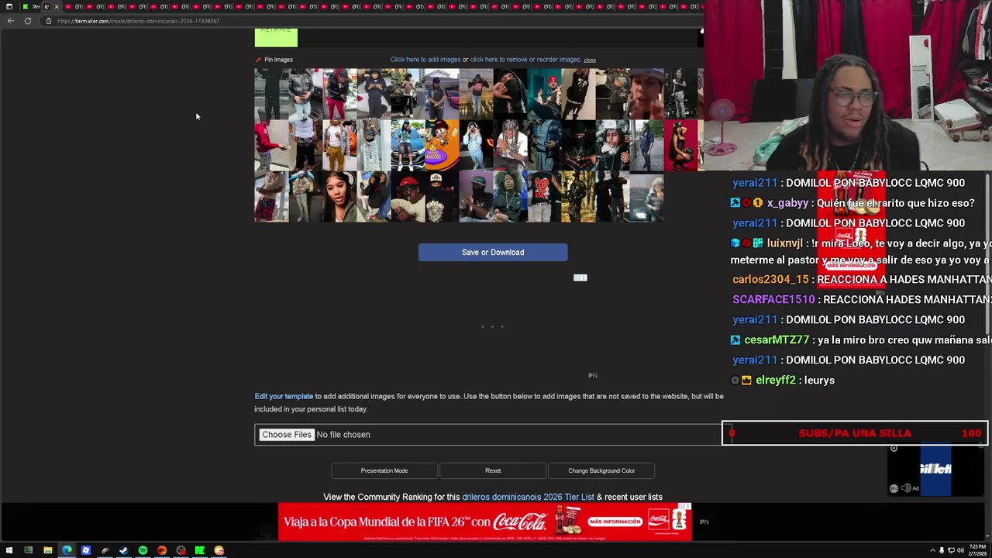This screenshot has width=992, height=558.
Task: Click the small 'close' link after reorder images
Action: coord(590,60)
